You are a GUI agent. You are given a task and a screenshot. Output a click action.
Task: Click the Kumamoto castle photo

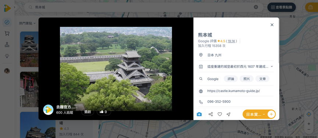tap(116, 69)
